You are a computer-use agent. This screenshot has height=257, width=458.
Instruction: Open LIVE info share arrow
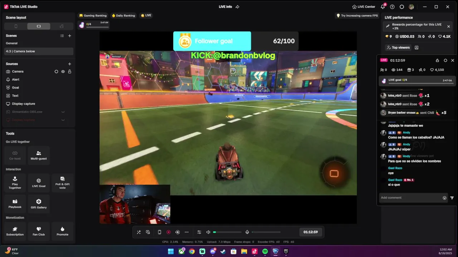click(x=237, y=7)
